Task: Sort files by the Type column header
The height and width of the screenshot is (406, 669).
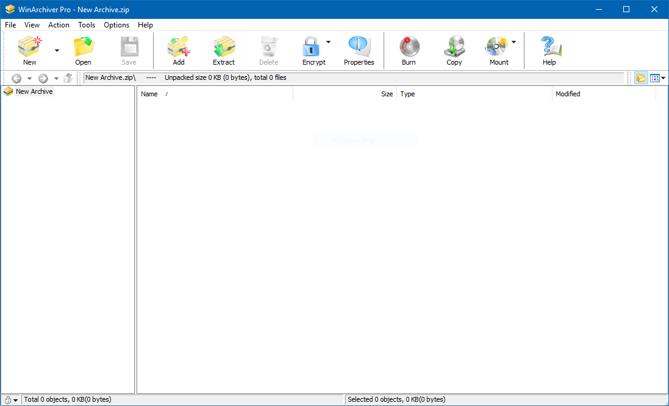Action: 474,94
